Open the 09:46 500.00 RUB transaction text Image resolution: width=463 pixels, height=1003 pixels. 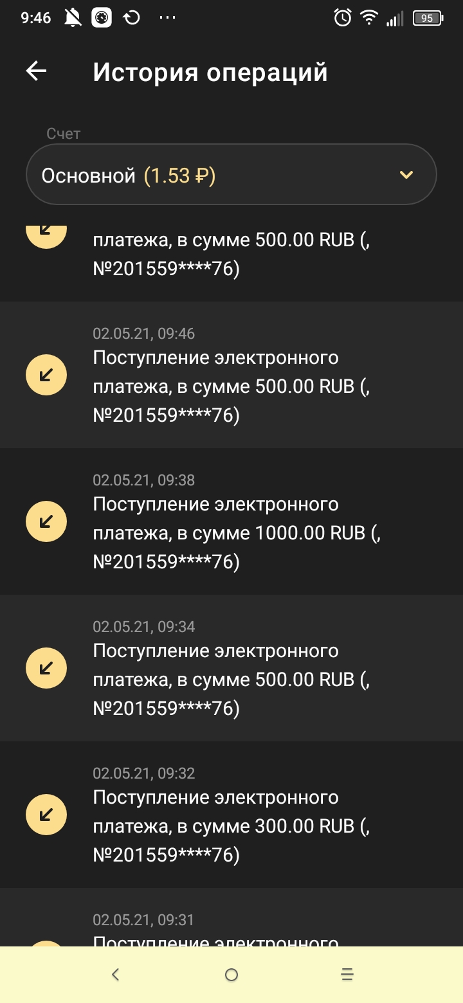[232, 386]
